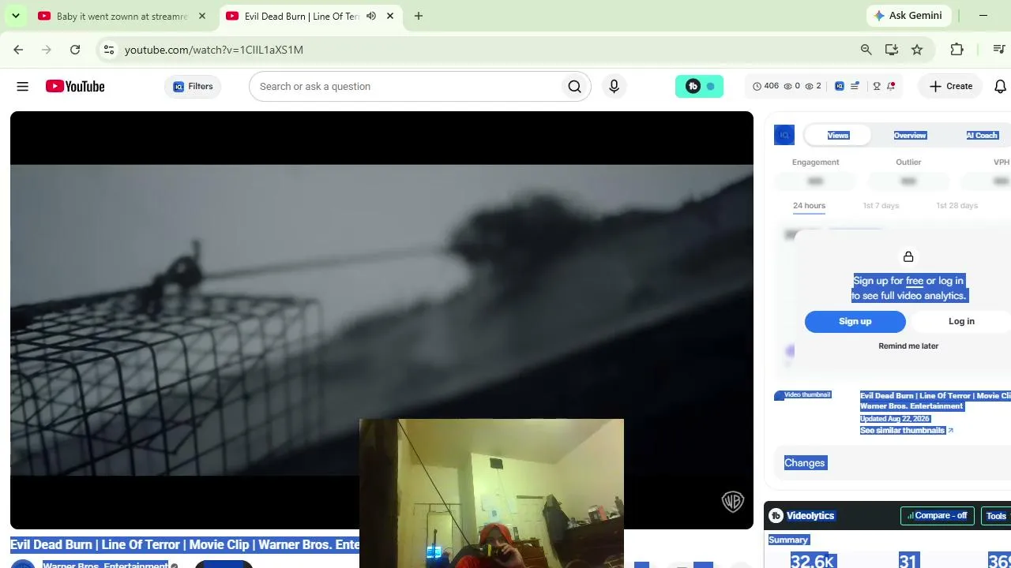Open the red-dot alert bell in stats bar
The width and height of the screenshot is (1011, 568).
point(891,87)
